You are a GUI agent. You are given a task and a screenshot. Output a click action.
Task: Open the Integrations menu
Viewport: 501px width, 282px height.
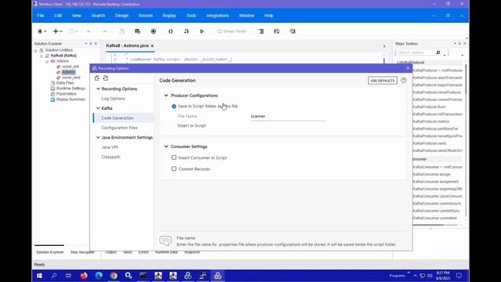tap(218, 16)
